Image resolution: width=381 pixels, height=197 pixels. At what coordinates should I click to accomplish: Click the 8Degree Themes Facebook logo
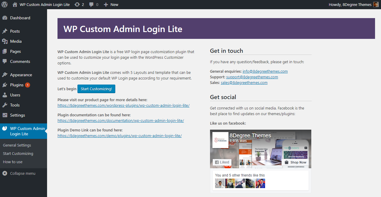(x=220, y=140)
